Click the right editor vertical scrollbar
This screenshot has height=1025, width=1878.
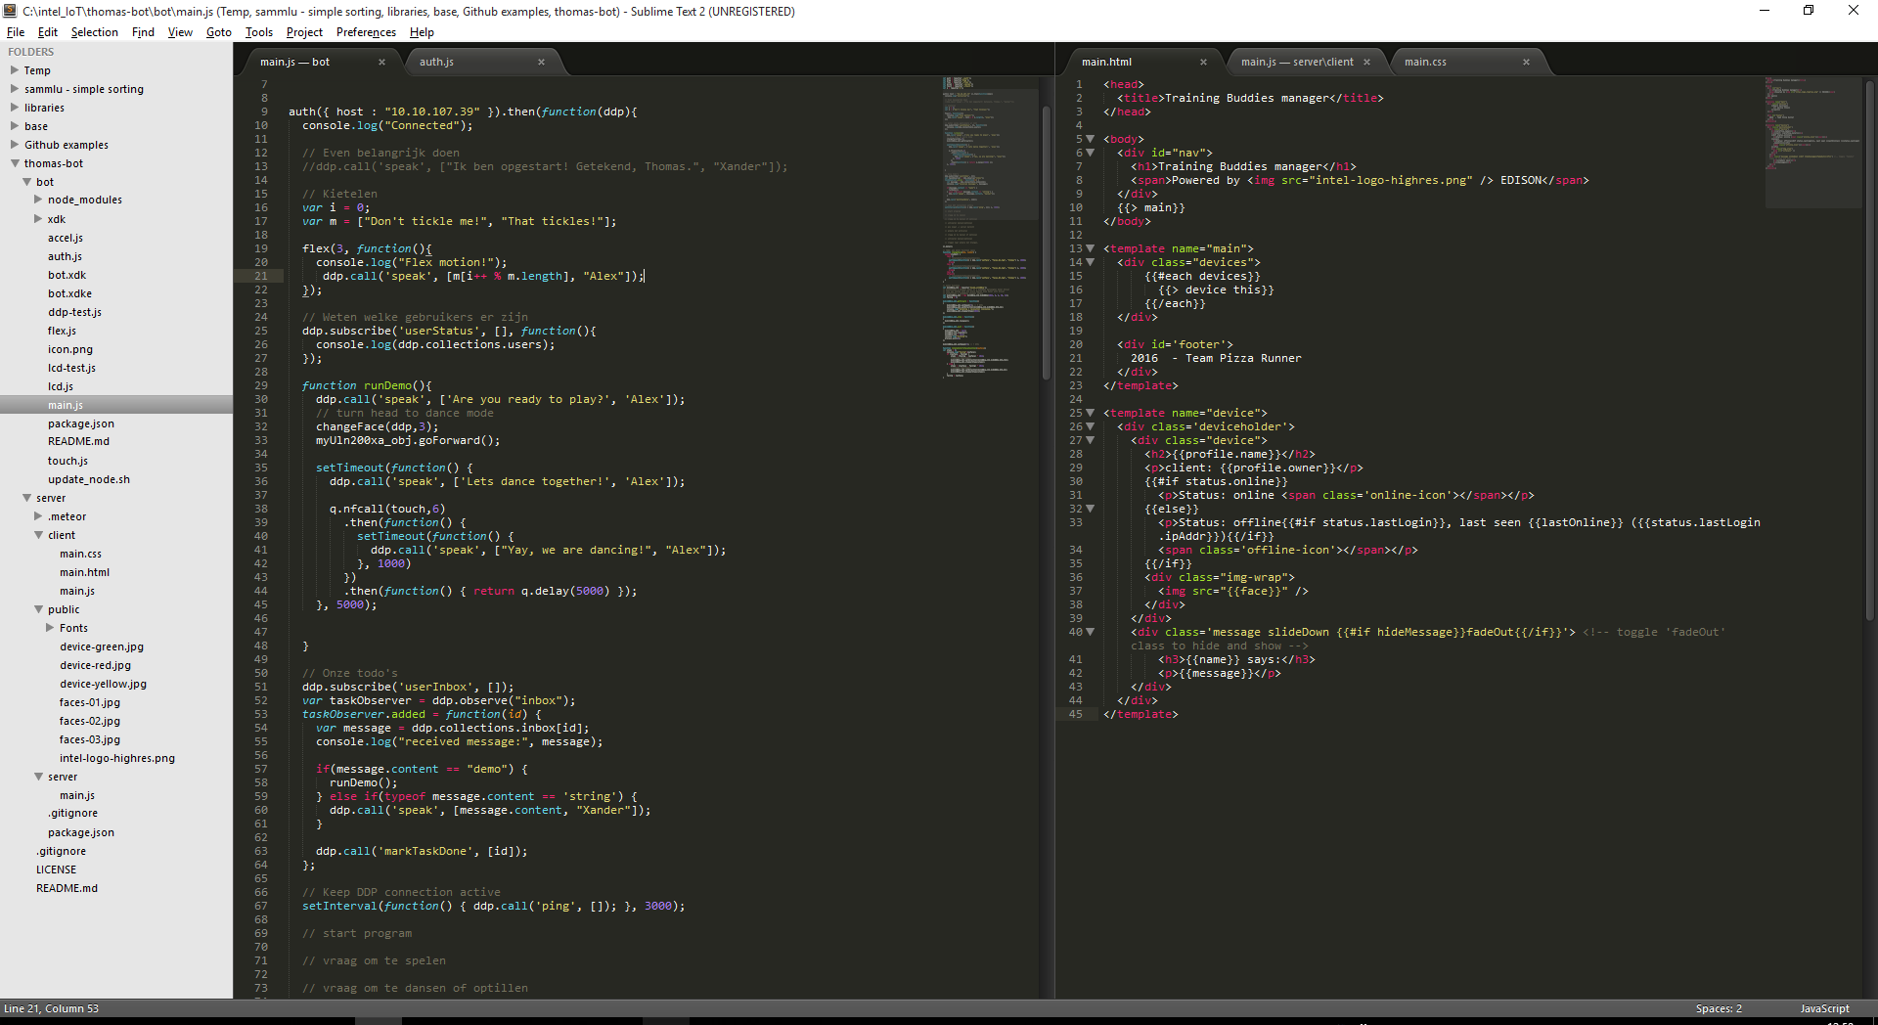[1871, 350]
